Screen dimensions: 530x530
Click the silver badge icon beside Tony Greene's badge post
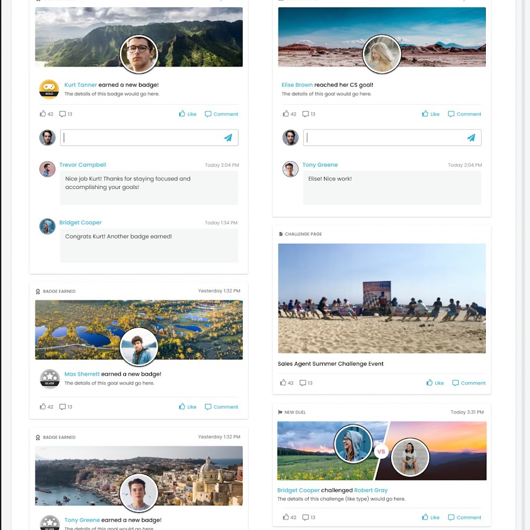(x=49, y=522)
